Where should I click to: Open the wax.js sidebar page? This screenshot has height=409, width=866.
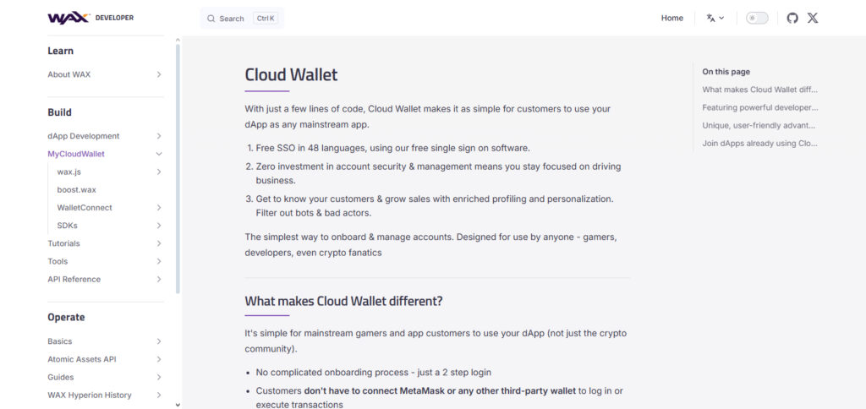(x=69, y=172)
